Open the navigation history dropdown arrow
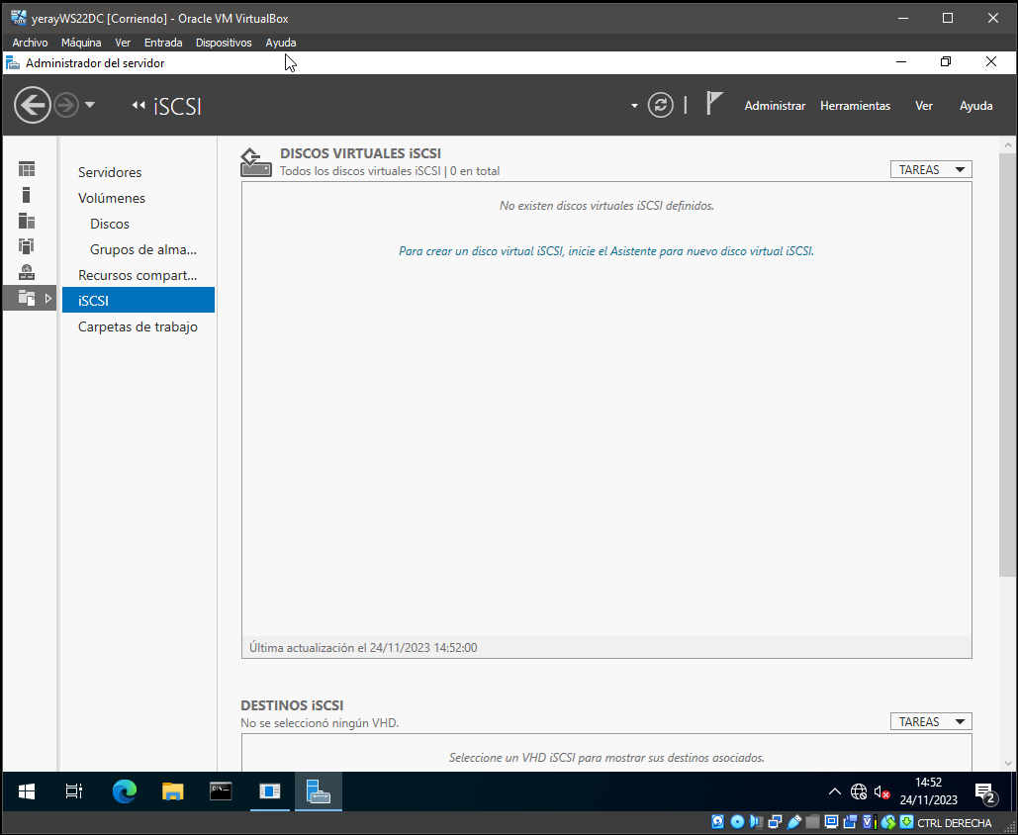Image resolution: width=1018 pixels, height=835 pixels. point(90,105)
